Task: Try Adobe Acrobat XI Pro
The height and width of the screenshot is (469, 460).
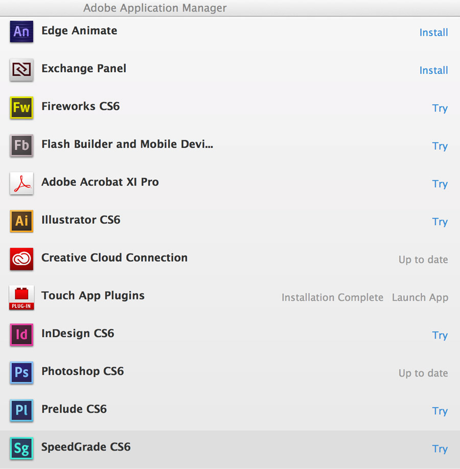Action: click(440, 184)
